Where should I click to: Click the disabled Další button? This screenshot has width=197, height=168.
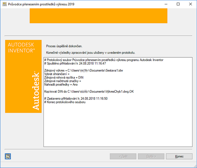[x=151, y=156]
